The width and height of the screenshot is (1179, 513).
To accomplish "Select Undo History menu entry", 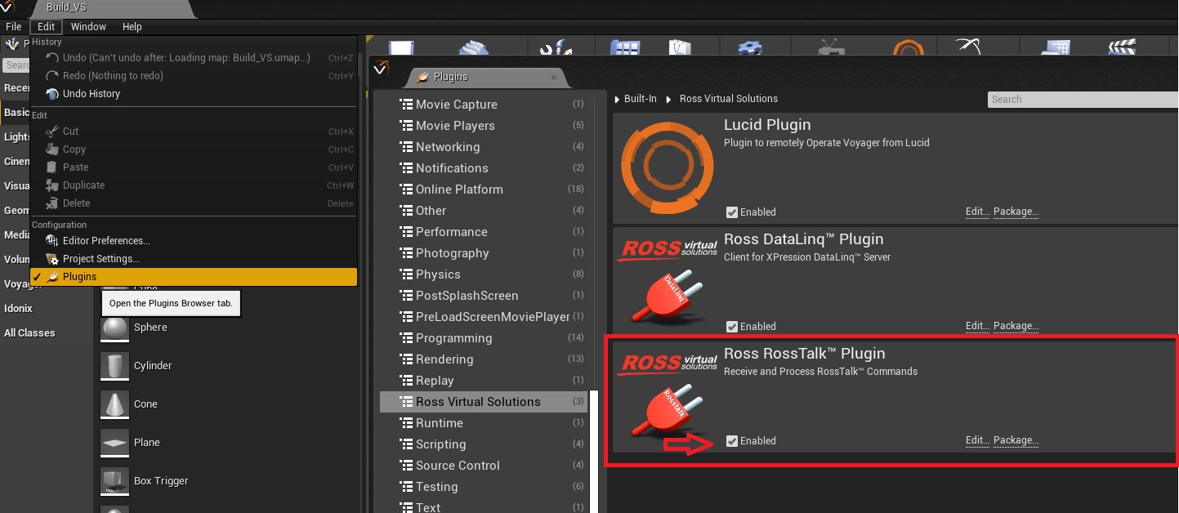I will pyautogui.click(x=194, y=94).
